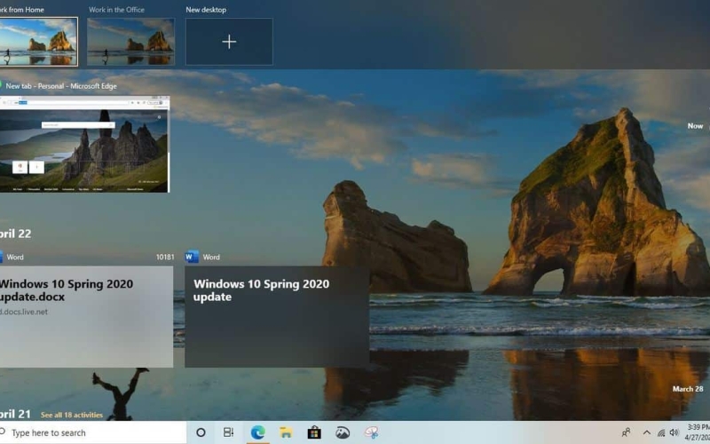Toggle the Task View taskbar icon
The image size is (710, 444).
(x=229, y=432)
